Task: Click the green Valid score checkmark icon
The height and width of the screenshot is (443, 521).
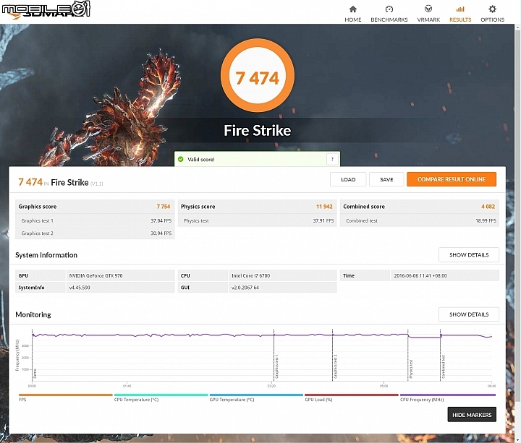Action: click(x=180, y=159)
